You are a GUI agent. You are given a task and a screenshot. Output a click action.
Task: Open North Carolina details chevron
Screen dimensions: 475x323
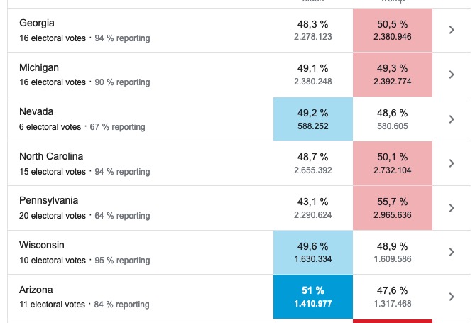452,163
